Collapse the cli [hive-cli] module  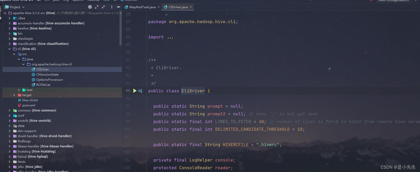(10, 49)
